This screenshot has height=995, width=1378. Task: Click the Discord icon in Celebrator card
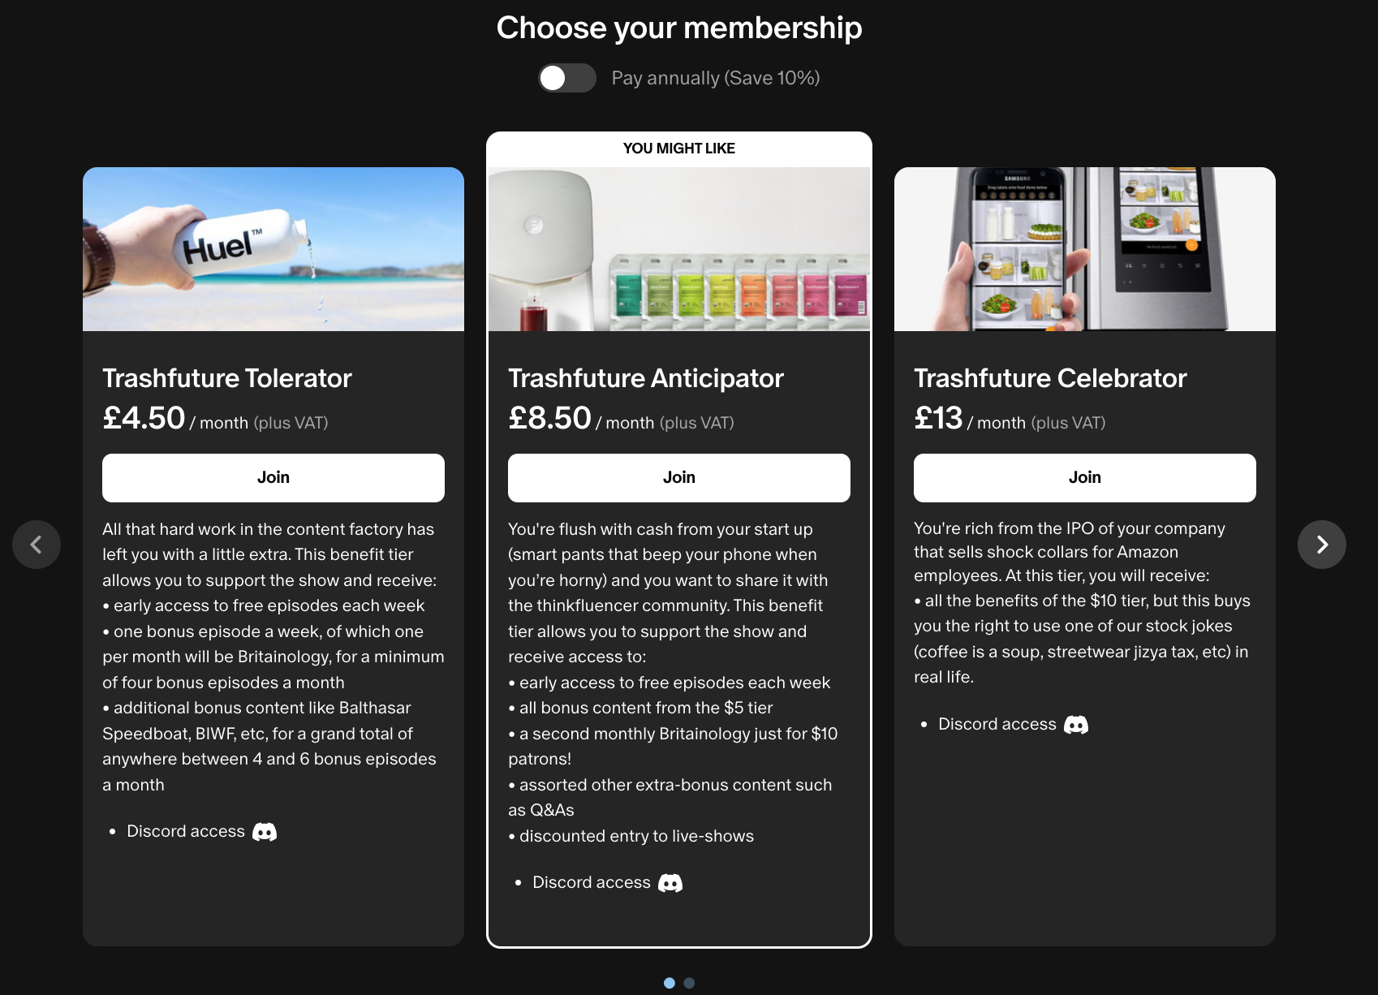tap(1076, 725)
